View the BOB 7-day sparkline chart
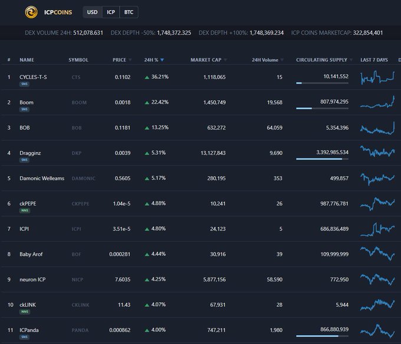Image resolution: width=401 pixels, height=344 pixels. tap(377, 128)
